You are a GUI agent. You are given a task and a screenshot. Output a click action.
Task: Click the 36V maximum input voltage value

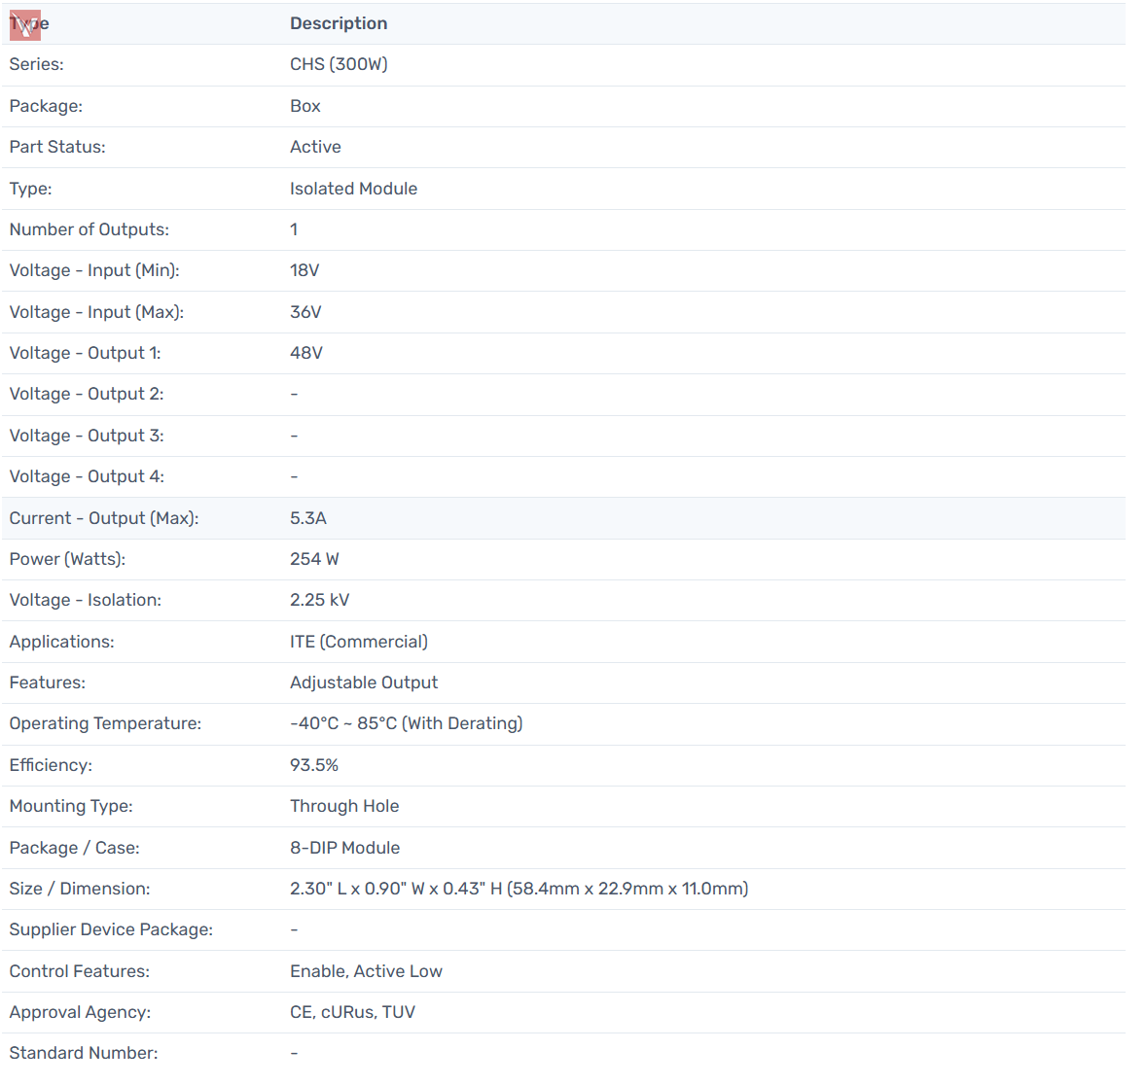pyautogui.click(x=305, y=312)
